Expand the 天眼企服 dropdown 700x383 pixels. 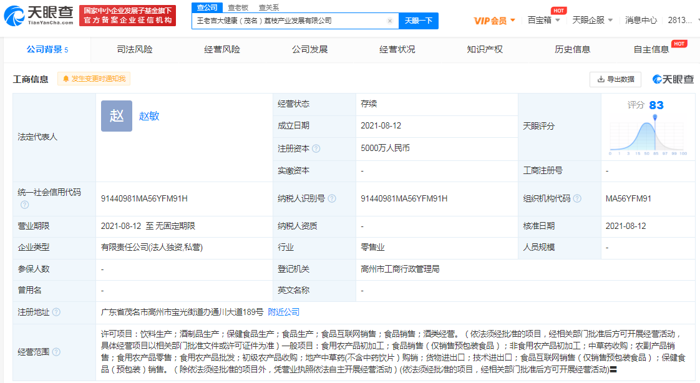coord(593,21)
